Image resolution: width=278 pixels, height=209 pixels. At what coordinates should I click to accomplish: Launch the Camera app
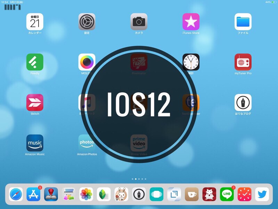[139, 22]
